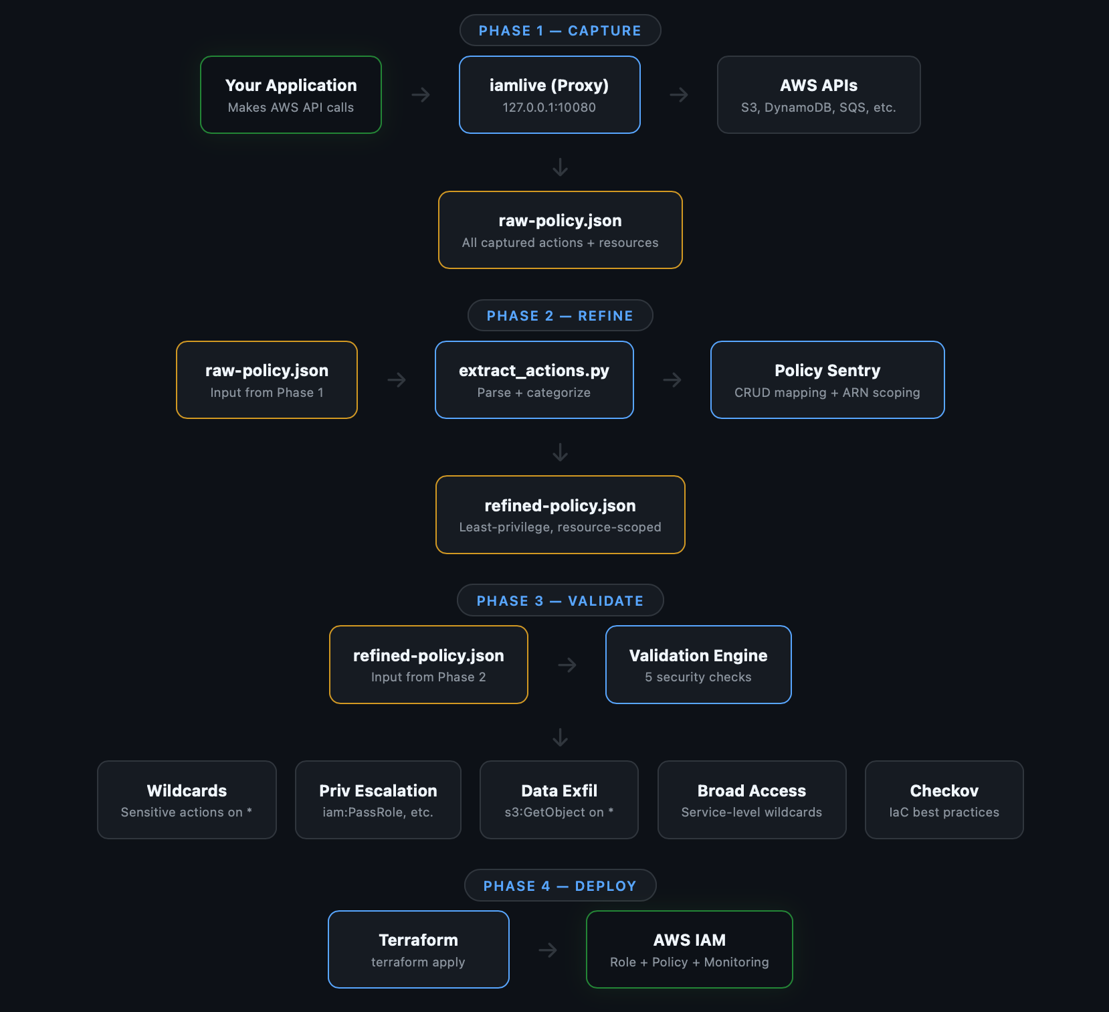Select the Terraform apply box
Screen dimensions: 1109x1012
pyautogui.click(x=419, y=950)
